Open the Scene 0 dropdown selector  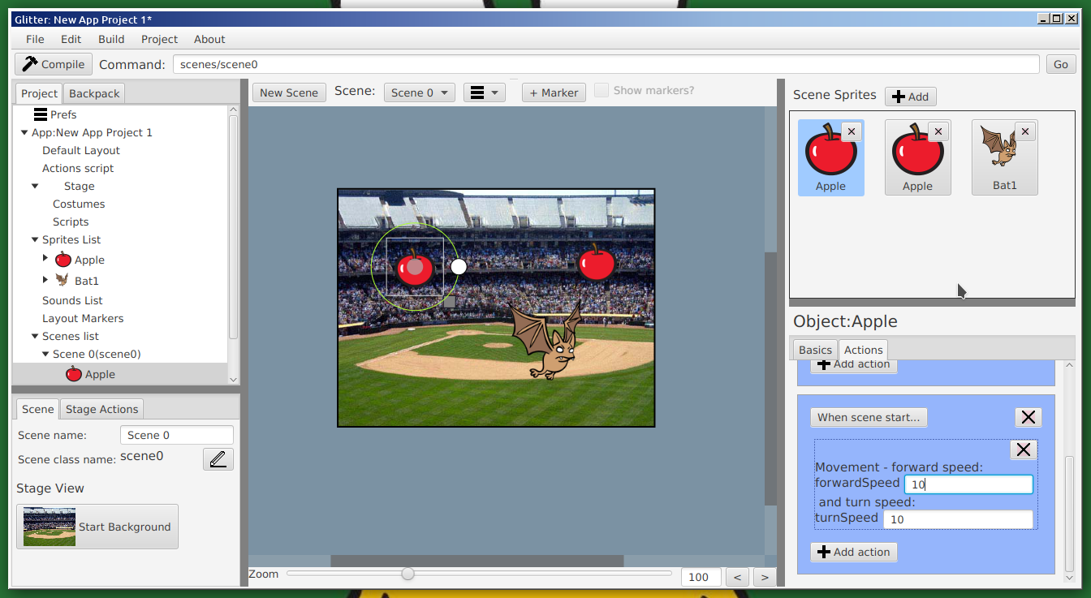[419, 92]
